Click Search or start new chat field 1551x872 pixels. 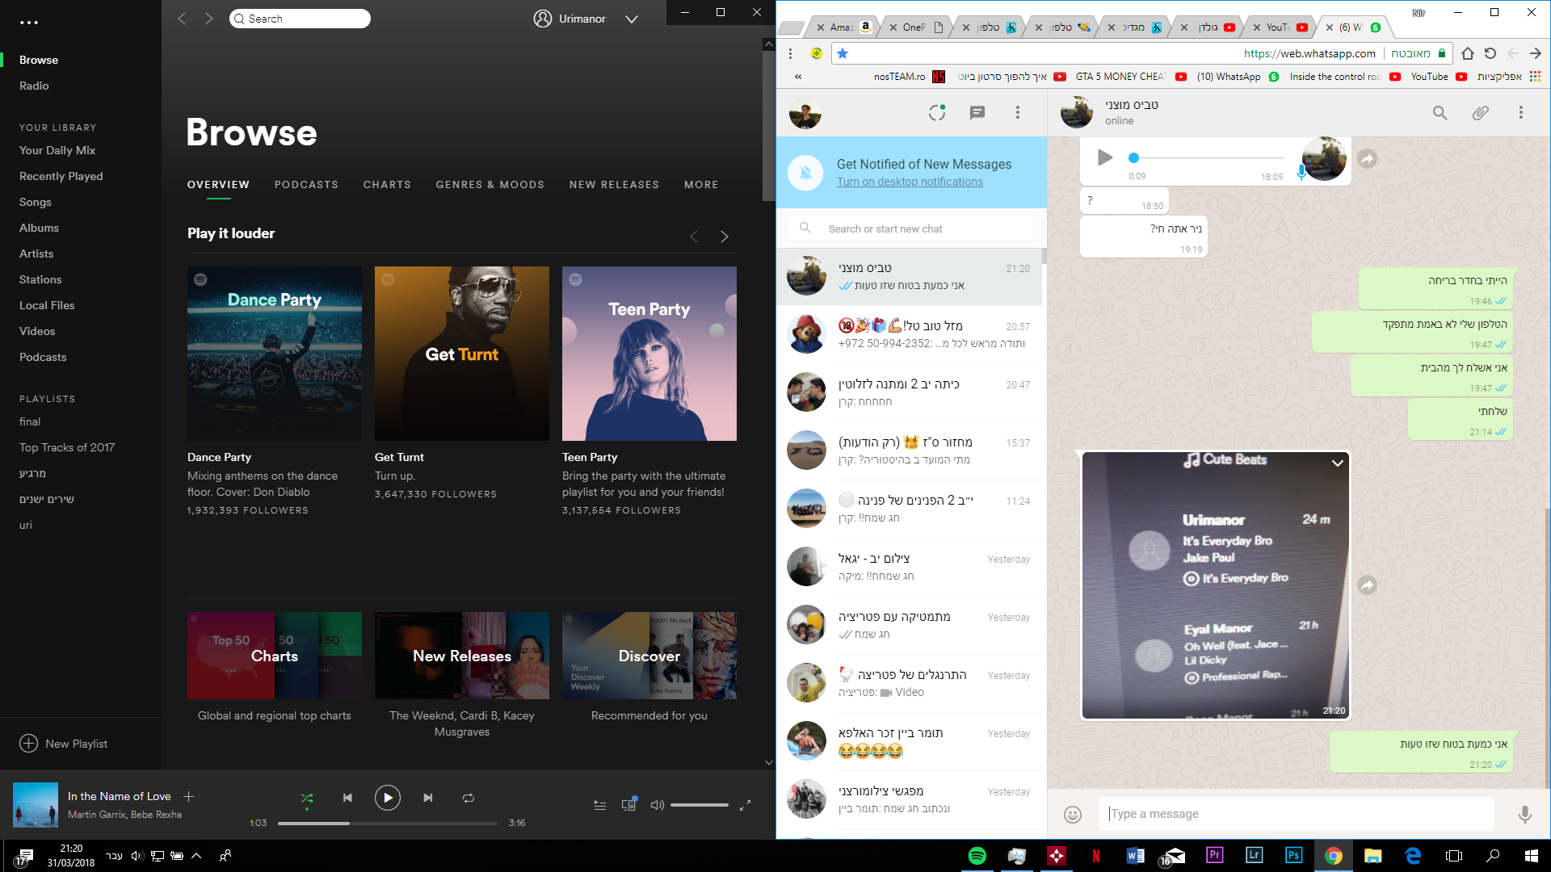coord(910,228)
